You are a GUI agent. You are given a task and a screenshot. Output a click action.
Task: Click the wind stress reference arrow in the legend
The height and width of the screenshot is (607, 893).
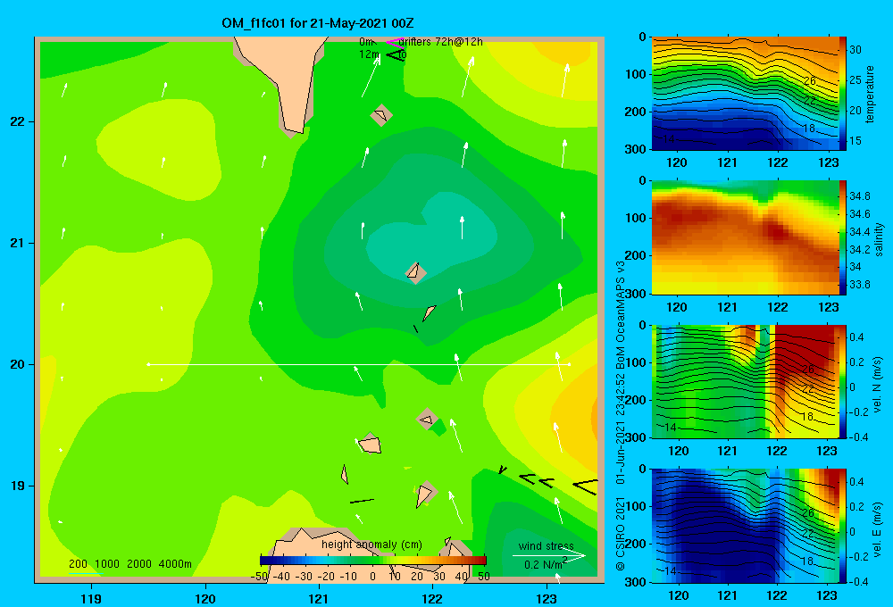pyautogui.click(x=548, y=556)
